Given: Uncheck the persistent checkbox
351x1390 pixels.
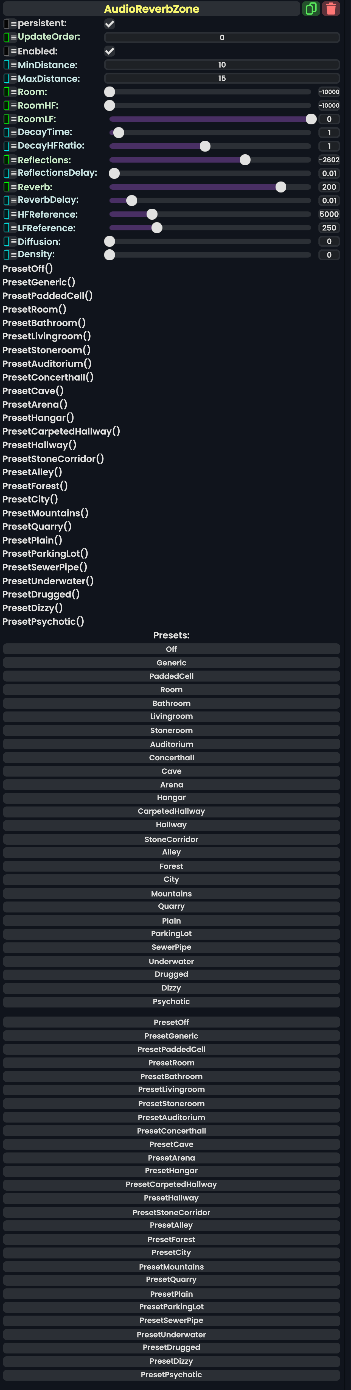Looking at the screenshot, I should coord(109,24).
